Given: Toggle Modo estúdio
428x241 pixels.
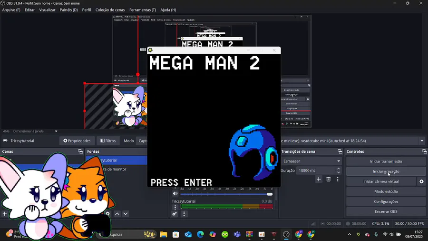Looking at the screenshot, I should [386, 191].
